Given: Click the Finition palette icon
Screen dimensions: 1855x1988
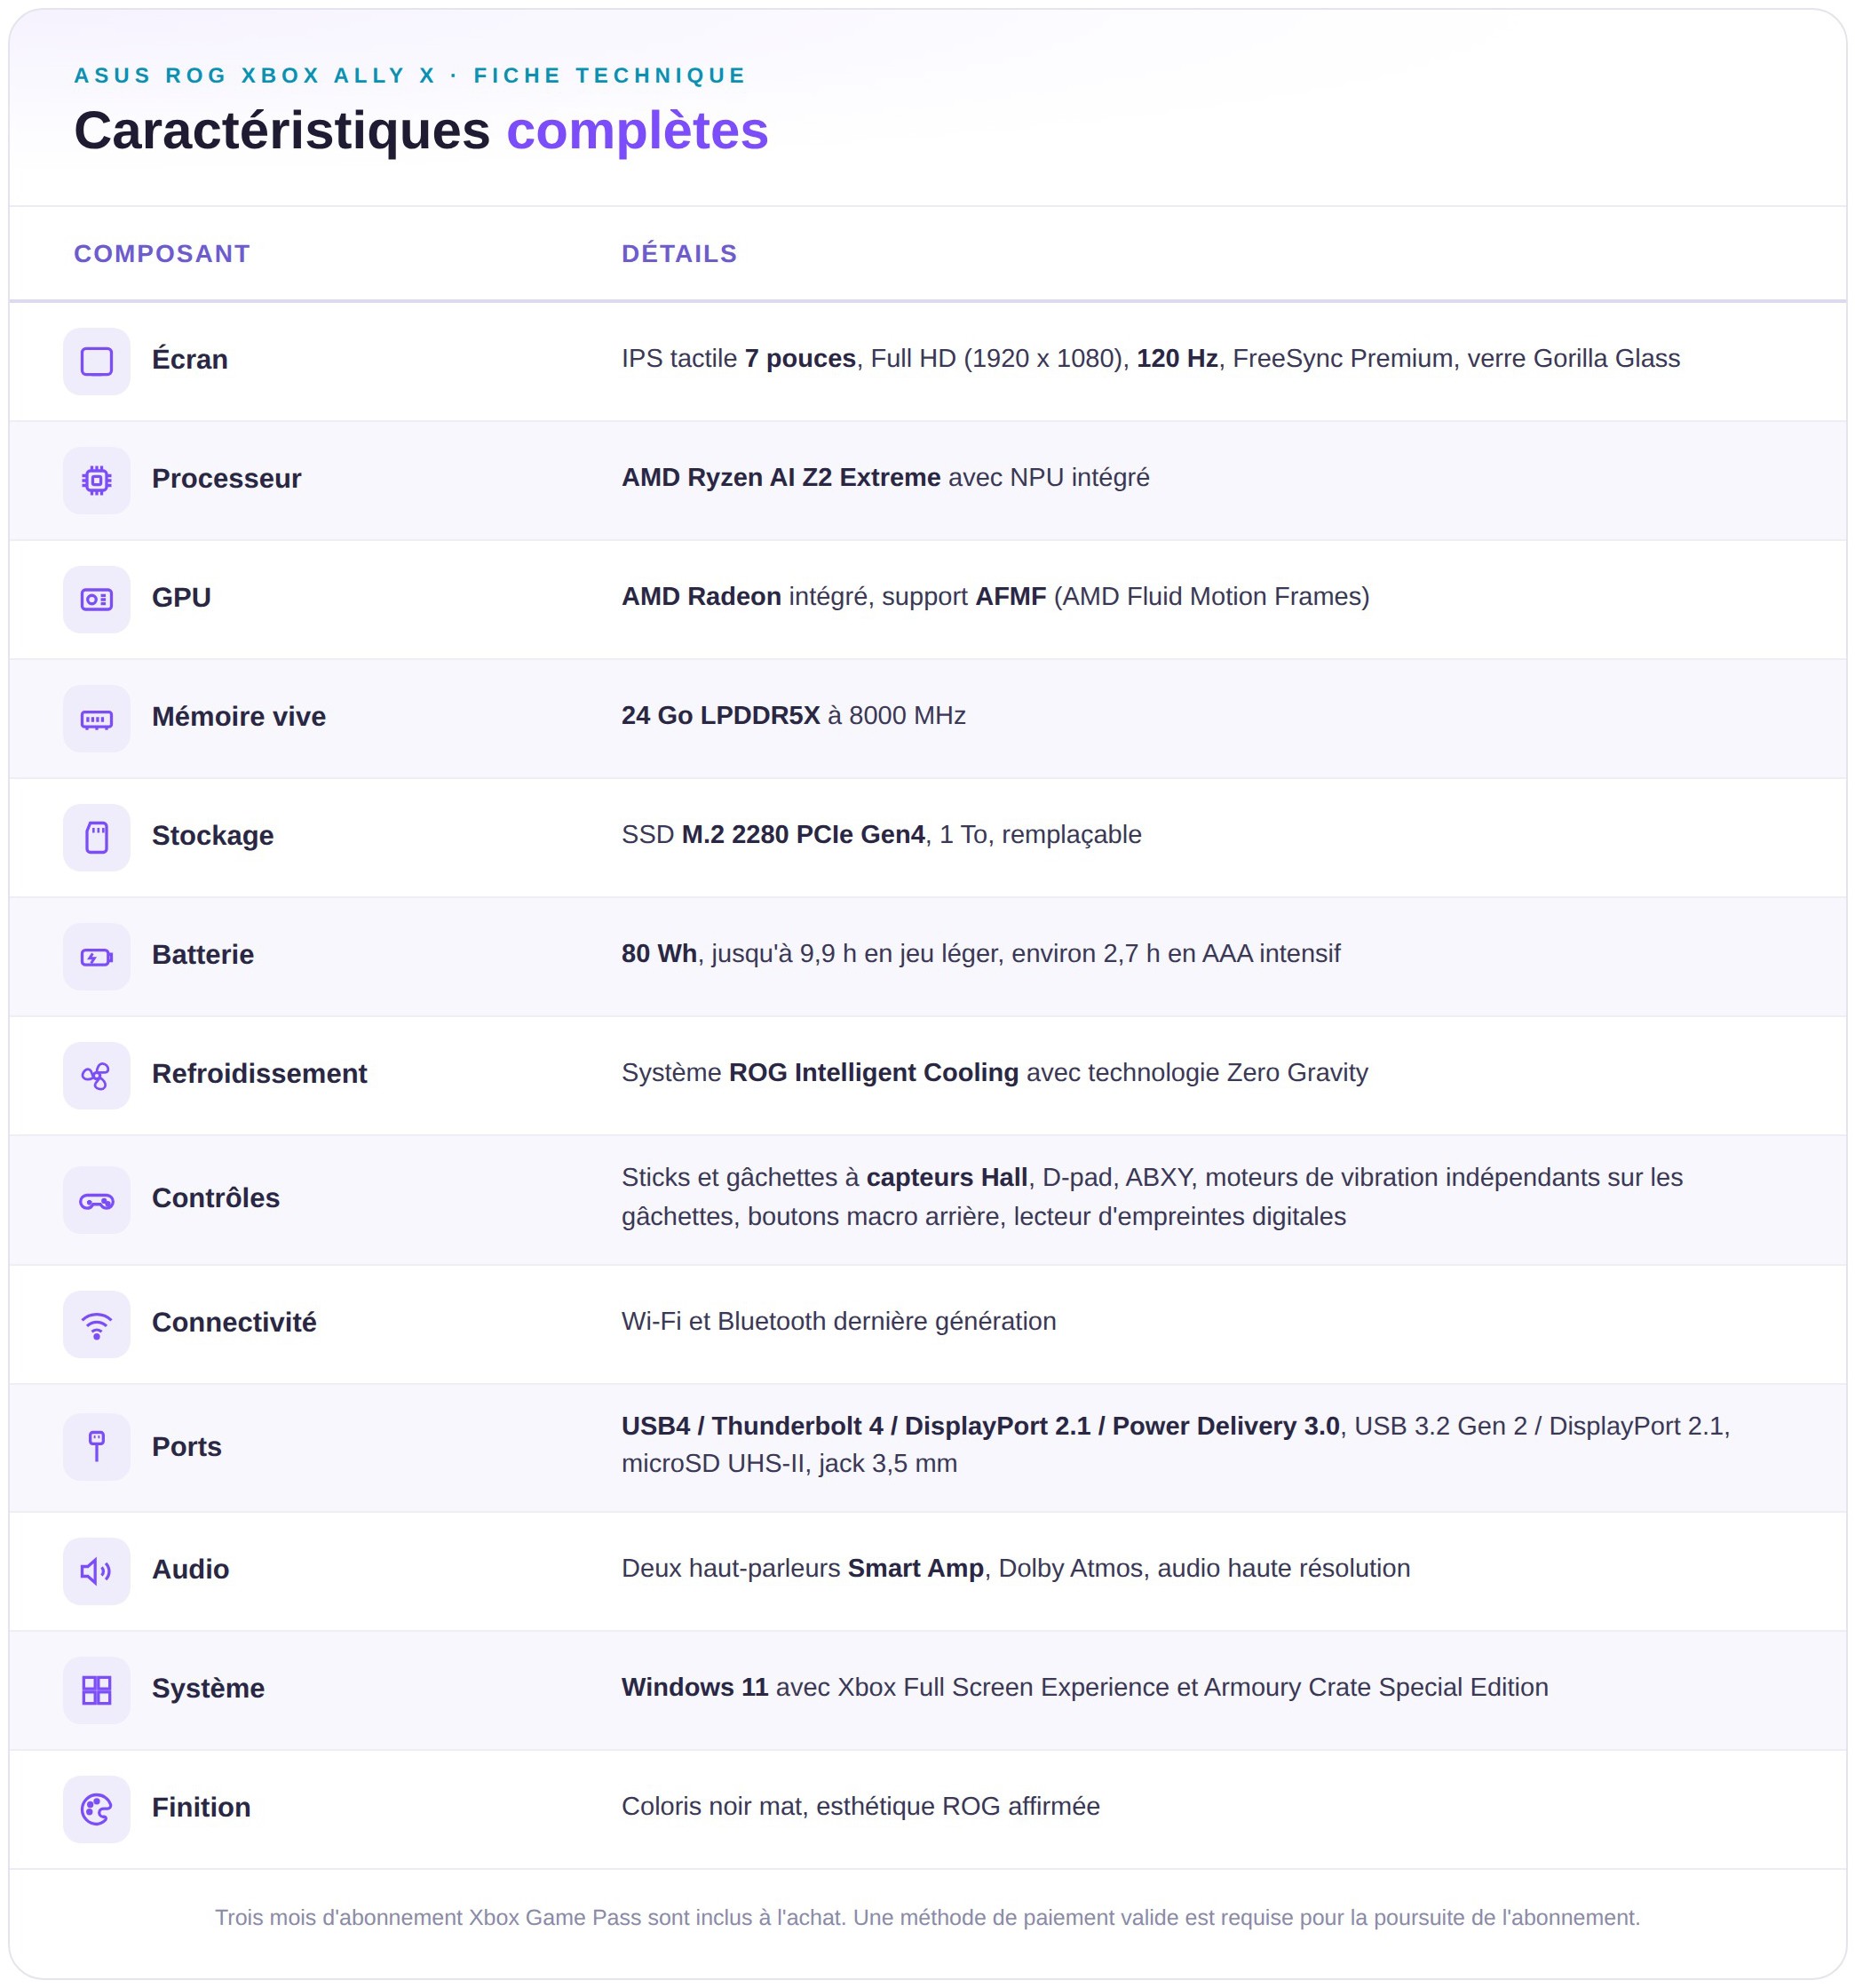Looking at the screenshot, I should click(x=97, y=1809).
